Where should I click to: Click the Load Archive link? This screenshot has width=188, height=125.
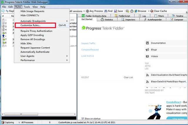(88, 56)
